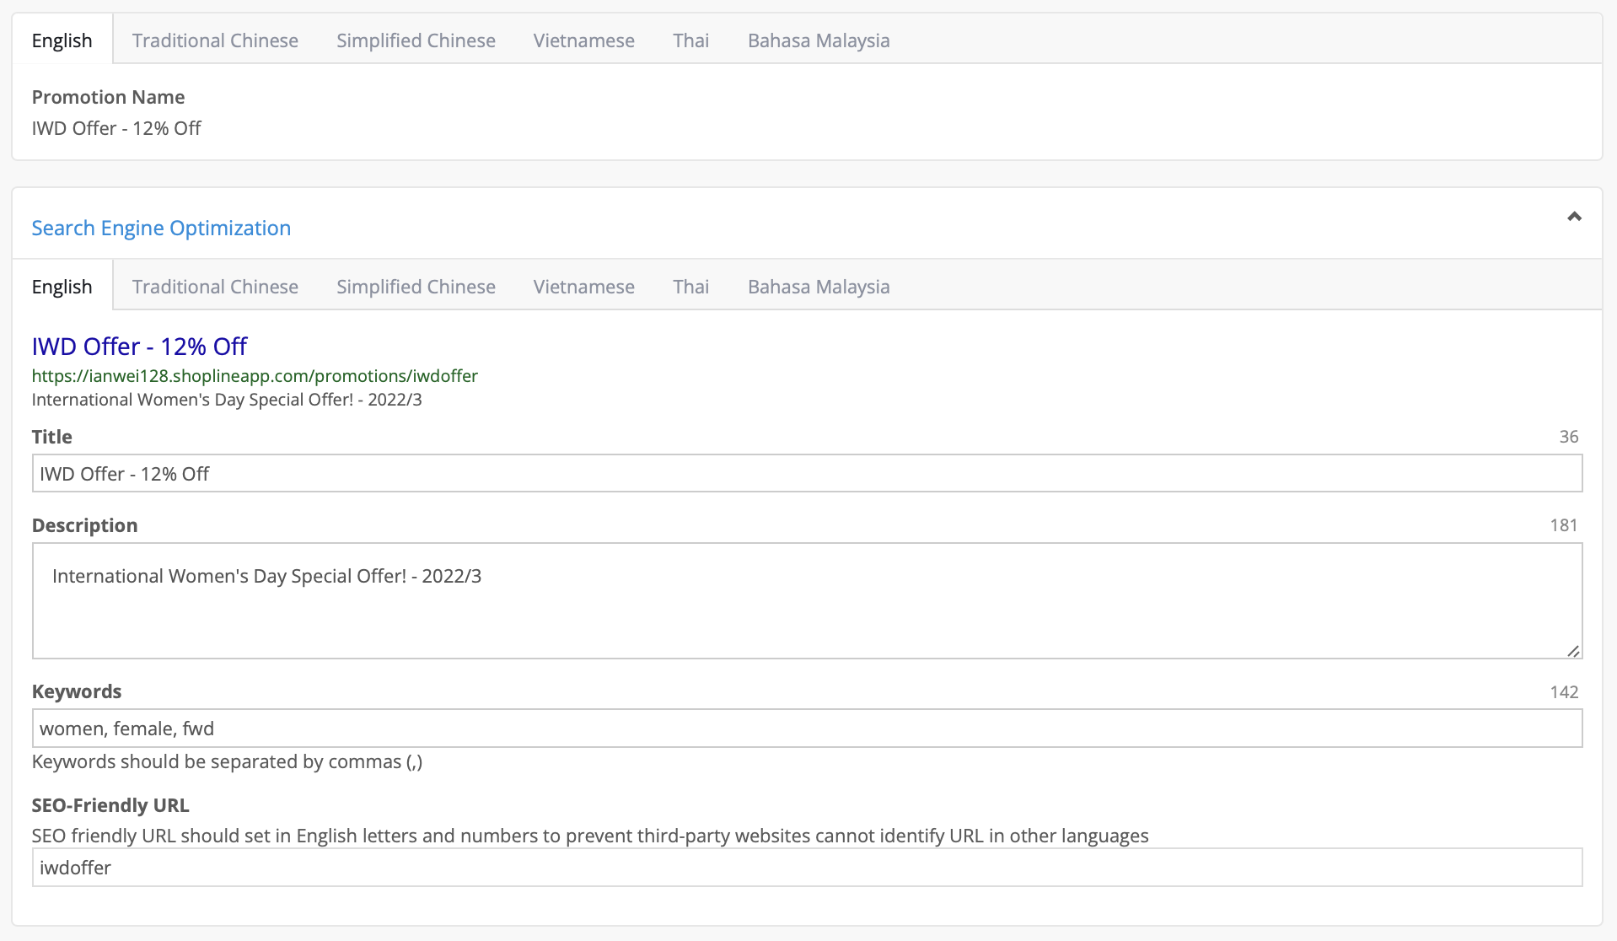
Task: Click the Keywords character counter '142'
Action: coord(1563,692)
